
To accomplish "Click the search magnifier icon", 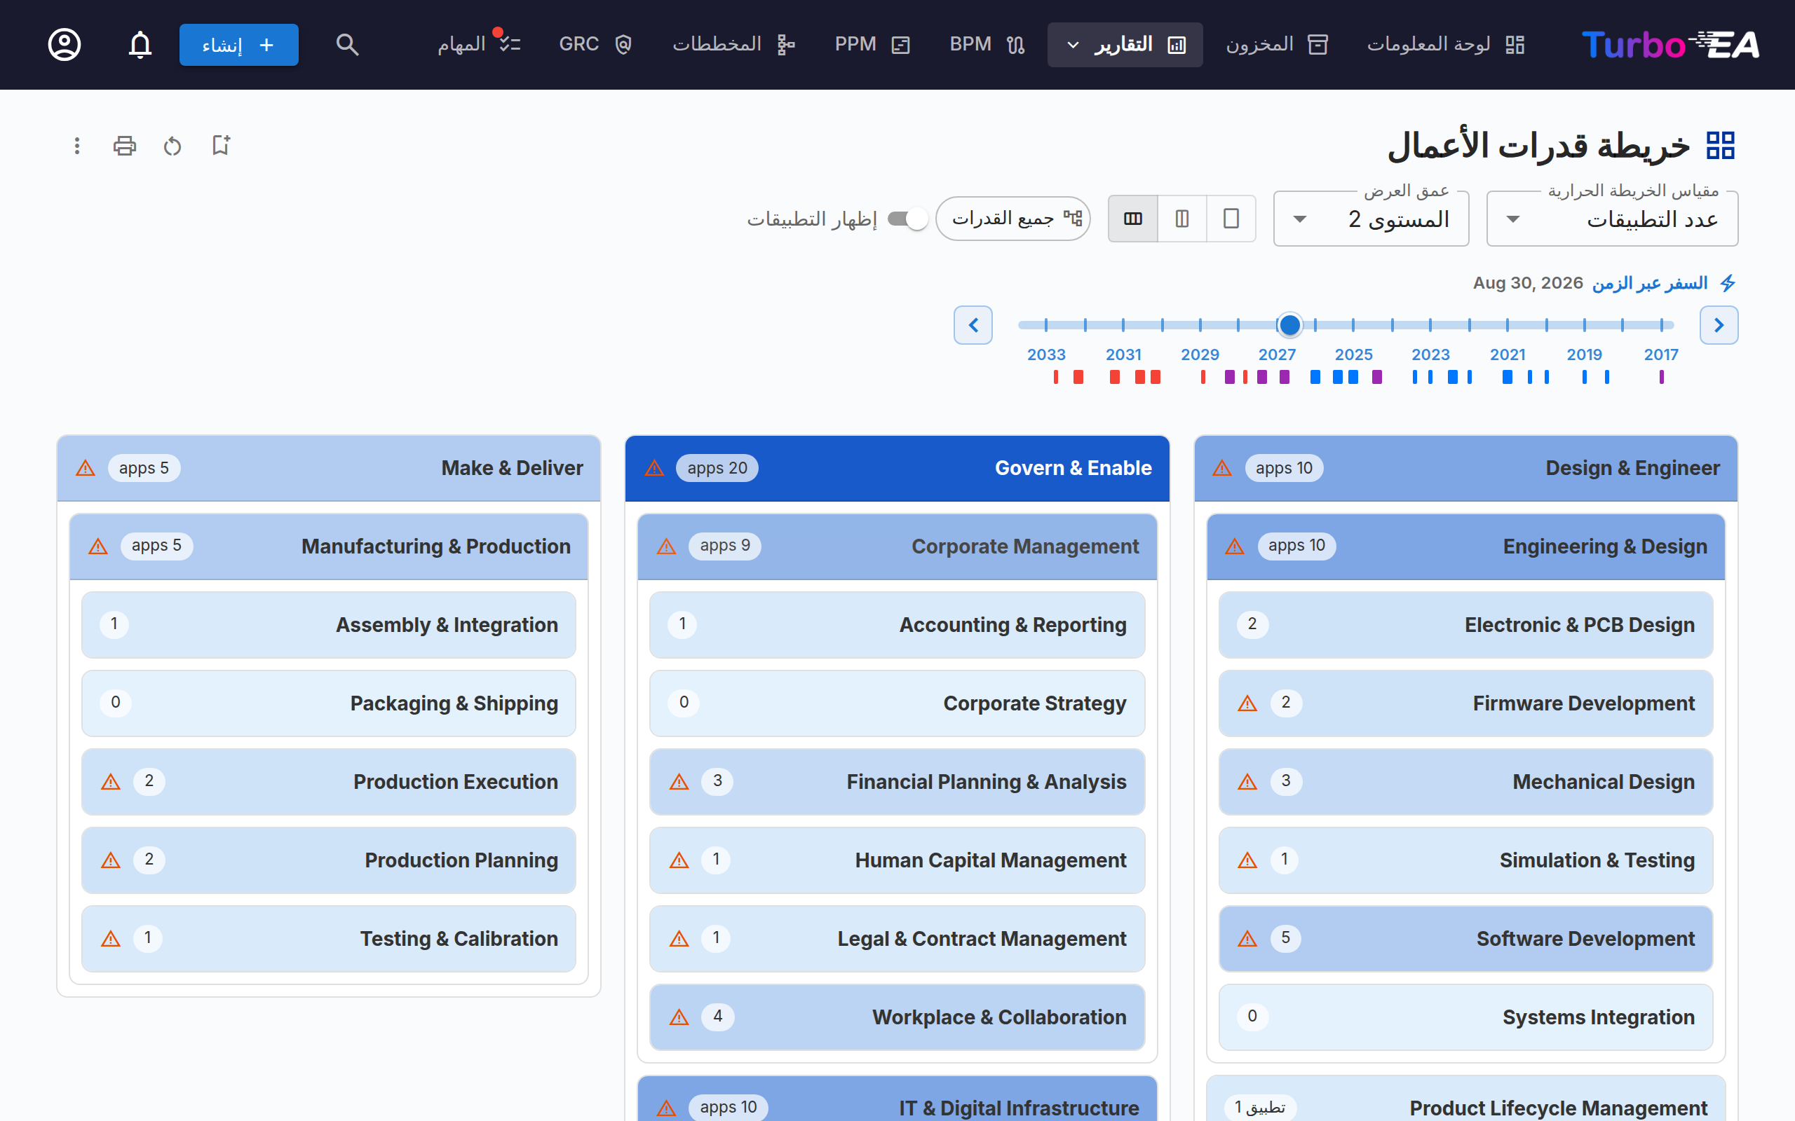I will point(347,44).
